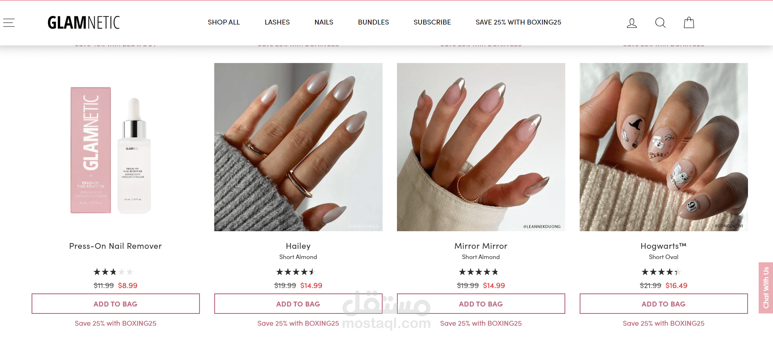Add Hailey nails to bag
This screenshot has height=338, width=773.
point(298,304)
